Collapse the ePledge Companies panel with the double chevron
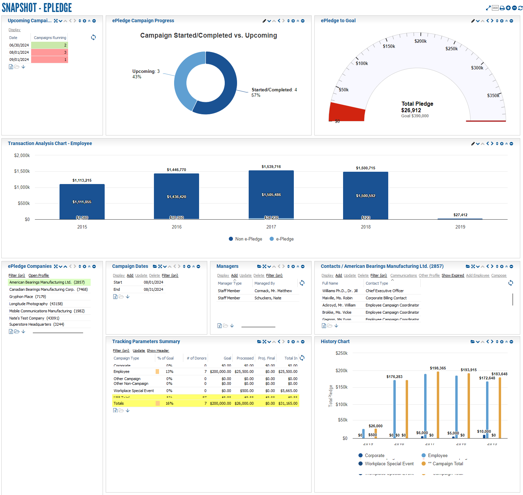 click(89, 266)
